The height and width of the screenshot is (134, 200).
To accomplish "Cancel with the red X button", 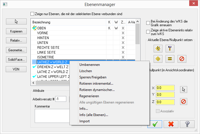I will tap(171, 124).
